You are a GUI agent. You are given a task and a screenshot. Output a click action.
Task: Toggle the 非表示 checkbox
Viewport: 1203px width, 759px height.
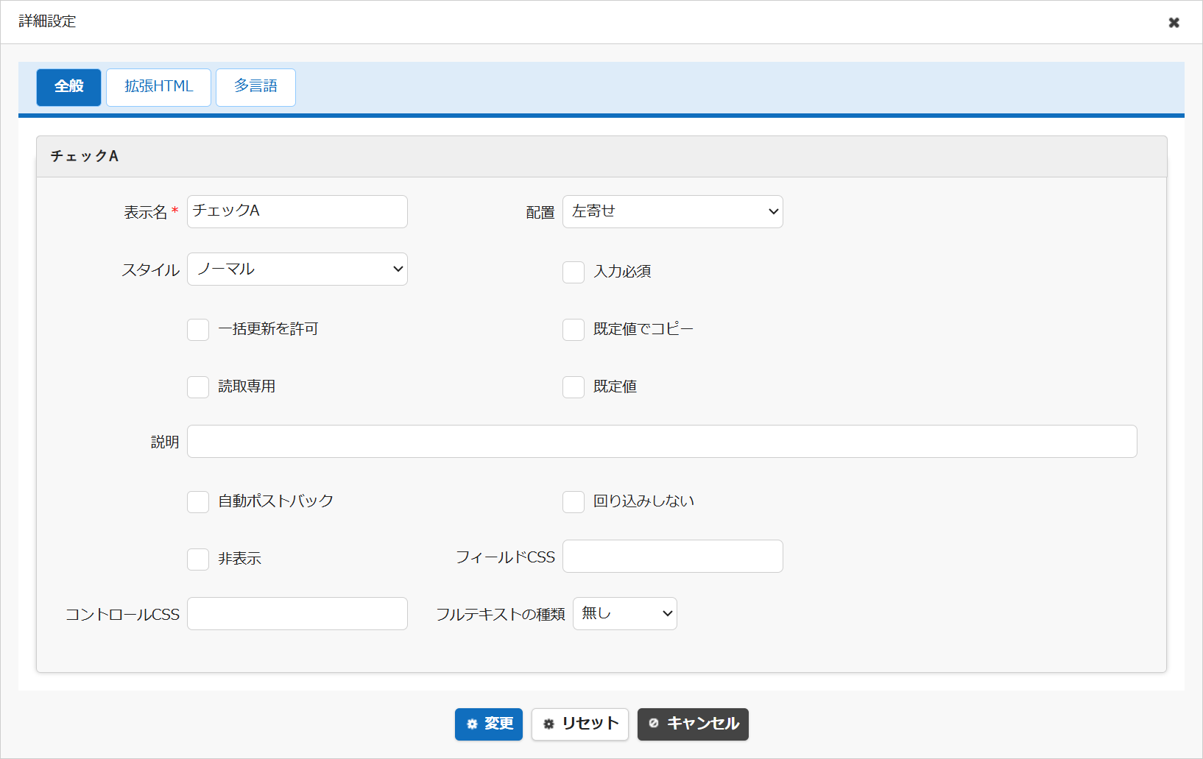pos(198,559)
